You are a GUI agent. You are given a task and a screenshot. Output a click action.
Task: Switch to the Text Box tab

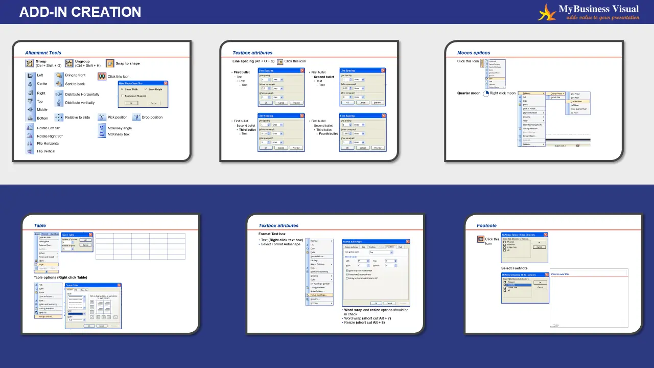391,246
